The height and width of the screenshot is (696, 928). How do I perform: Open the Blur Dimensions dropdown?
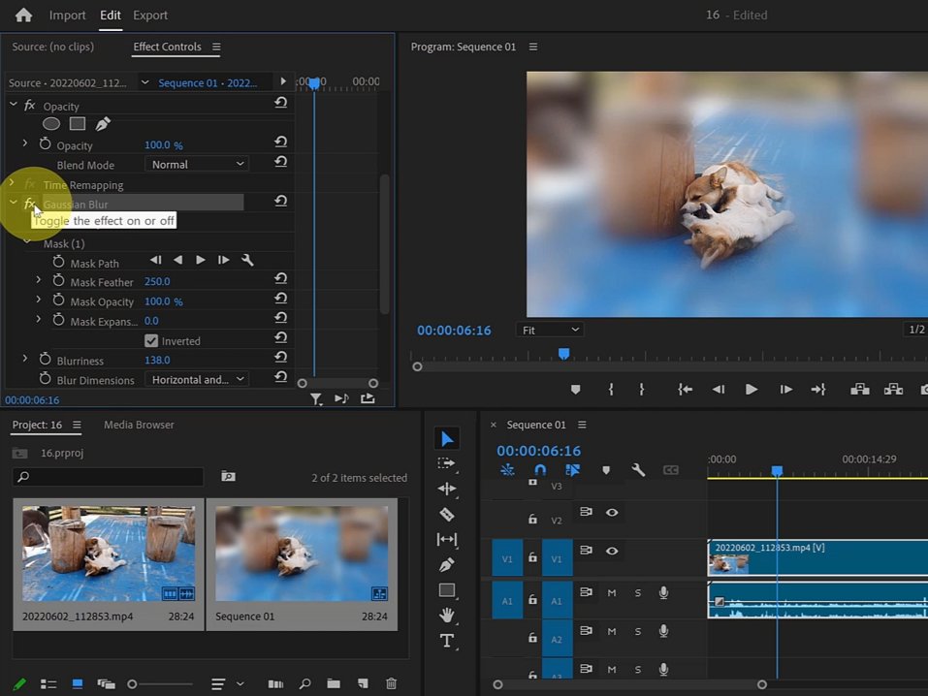pos(197,379)
